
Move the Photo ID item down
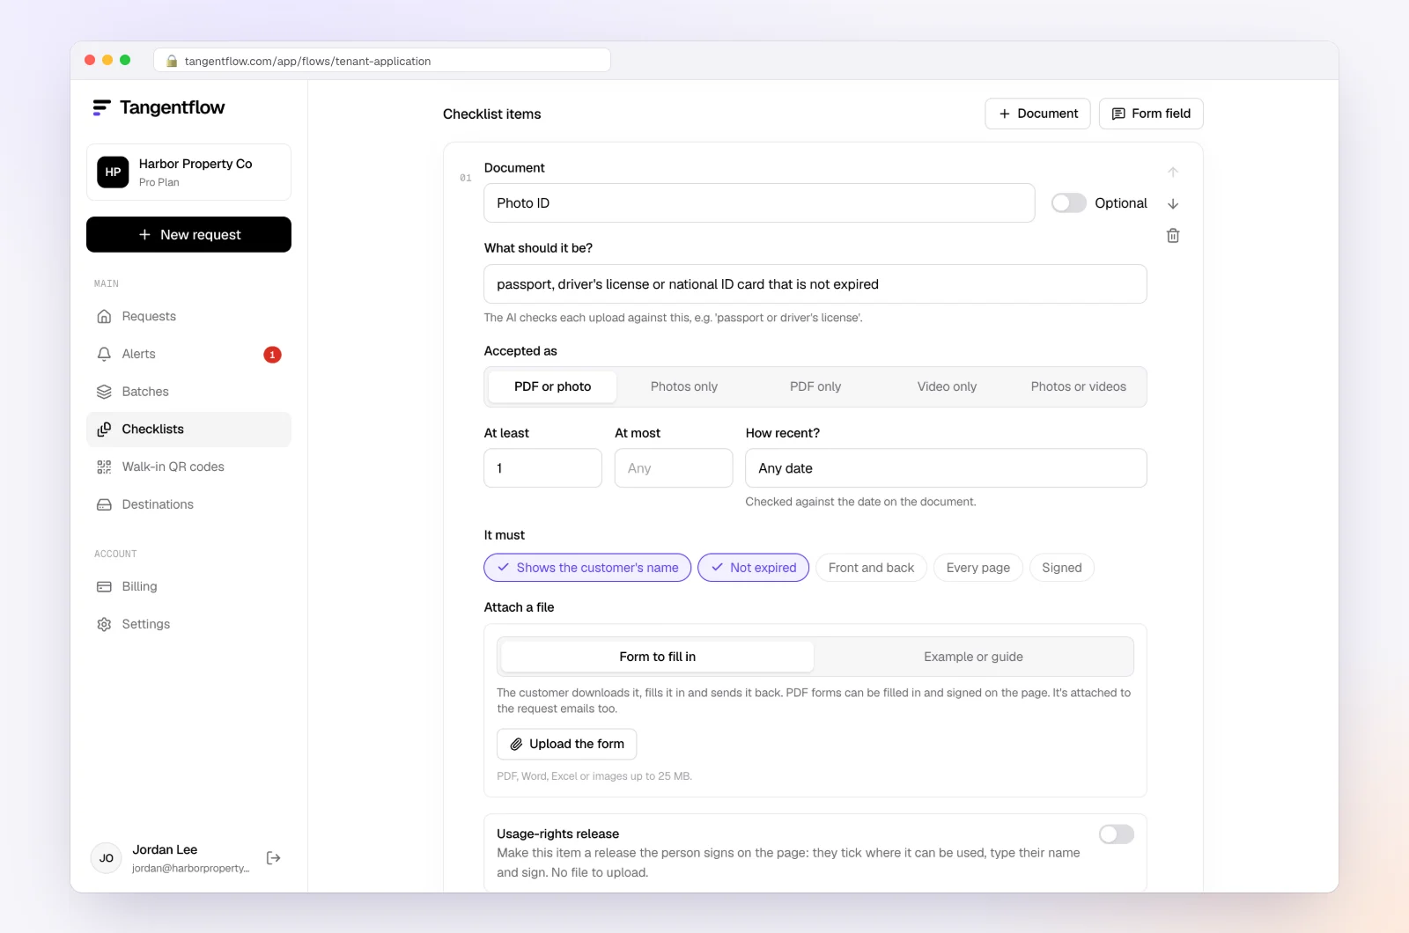pyautogui.click(x=1173, y=203)
